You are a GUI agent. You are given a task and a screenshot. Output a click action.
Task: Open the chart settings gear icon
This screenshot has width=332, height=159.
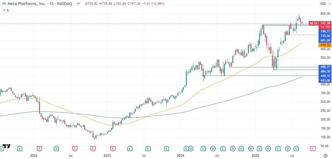pyautogui.click(x=325, y=155)
